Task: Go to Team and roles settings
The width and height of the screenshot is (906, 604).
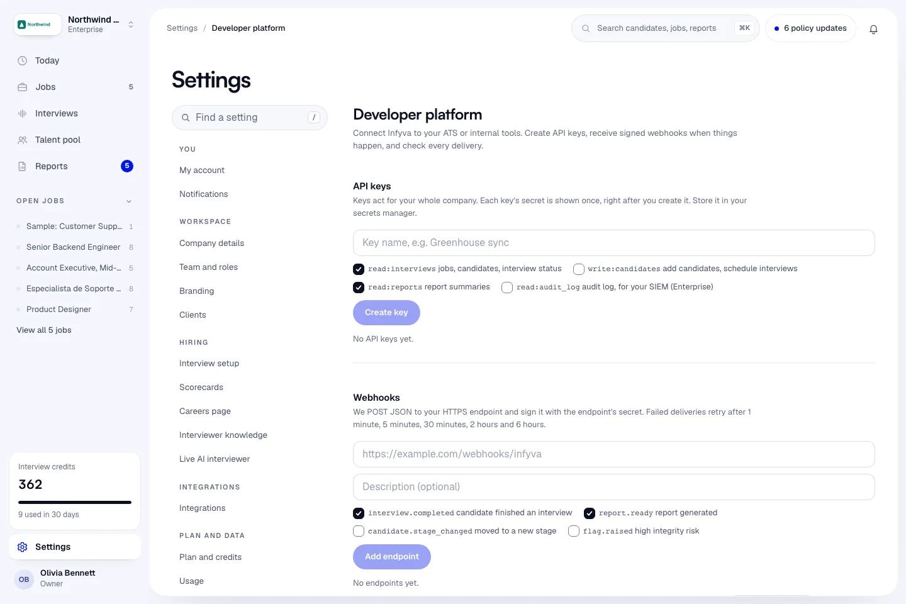Action: click(209, 267)
